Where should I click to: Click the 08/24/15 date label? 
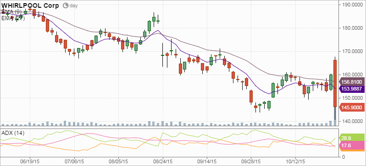(x=163, y=161)
